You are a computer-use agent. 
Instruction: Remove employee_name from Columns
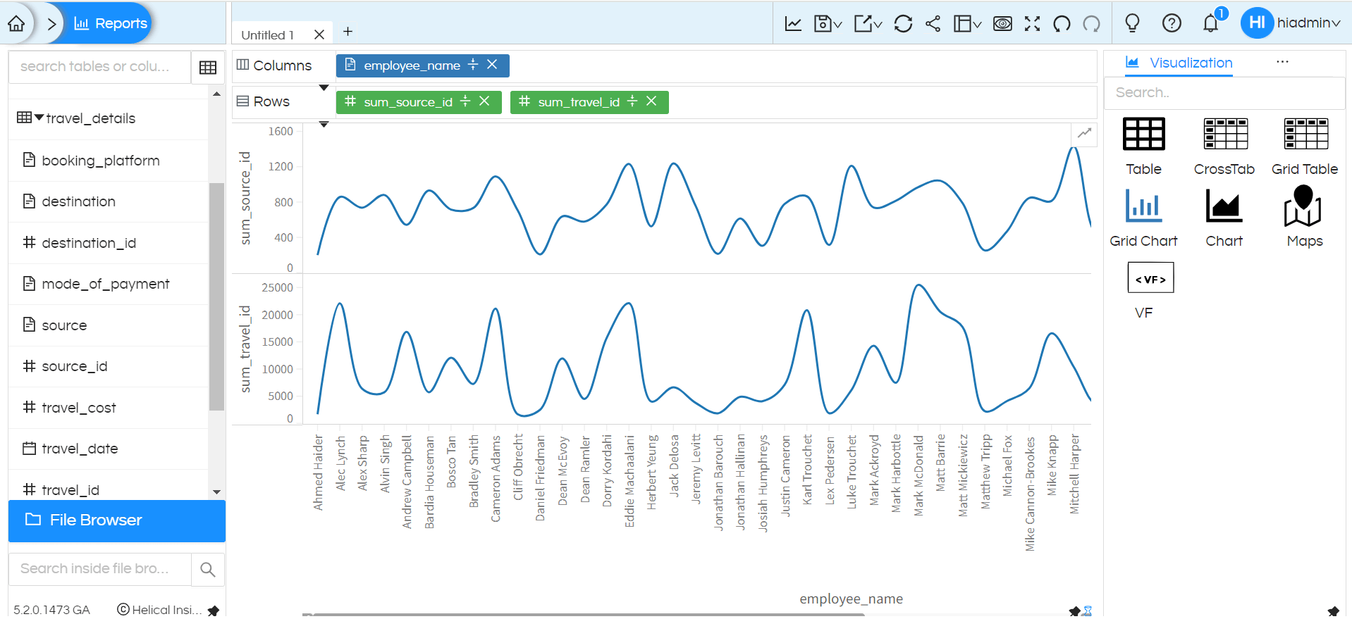click(493, 65)
